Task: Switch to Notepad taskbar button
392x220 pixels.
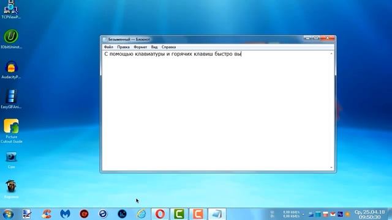Action: [217, 214]
